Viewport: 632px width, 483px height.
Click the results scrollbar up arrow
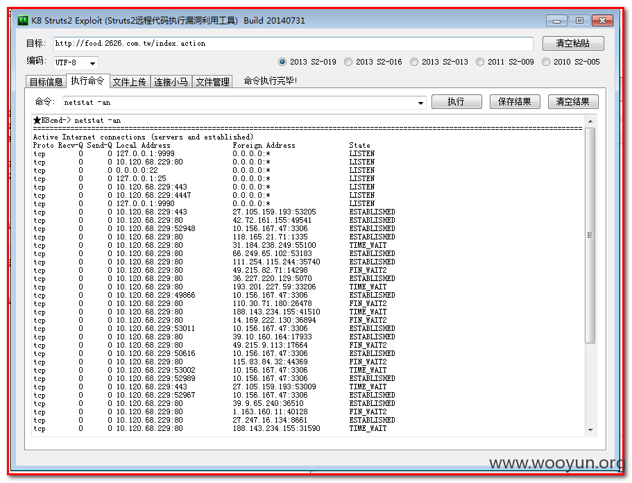(590, 121)
